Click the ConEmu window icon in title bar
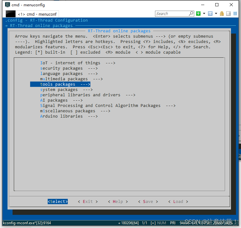 (x=8, y=5)
